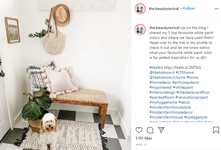Open the #liketkit hashtag
Viewport: 221px width, 150px height.
coord(156,67)
